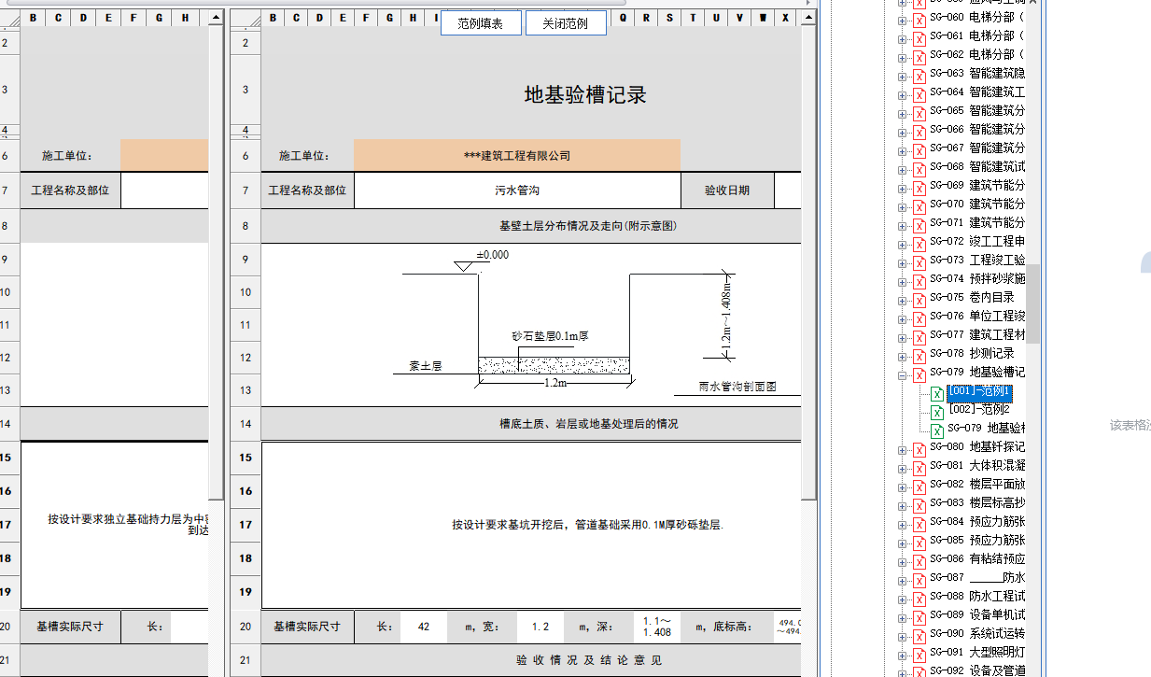Click the SG-089 设备单机试 file icon

[919, 617]
